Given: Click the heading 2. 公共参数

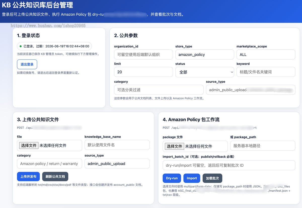Looking at the screenshot, I should pyautogui.click(x=126, y=36).
